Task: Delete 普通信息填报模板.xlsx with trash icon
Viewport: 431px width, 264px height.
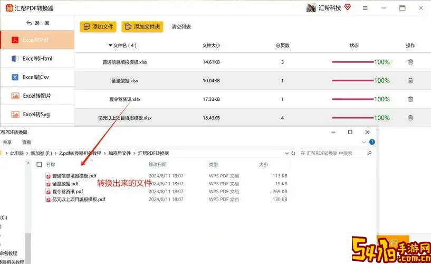Action: (410, 62)
